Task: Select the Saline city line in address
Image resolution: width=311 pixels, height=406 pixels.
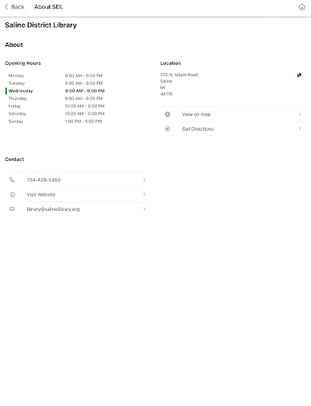Action: click(x=166, y=81)
